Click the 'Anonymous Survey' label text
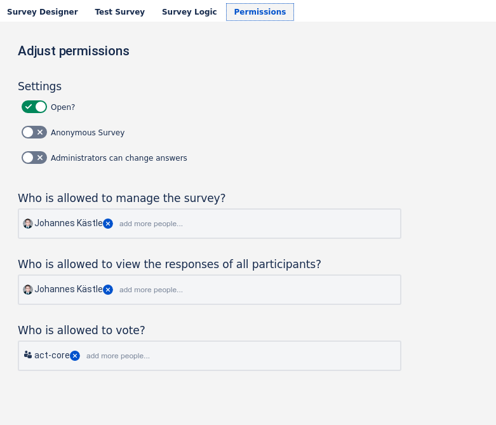 88,133
